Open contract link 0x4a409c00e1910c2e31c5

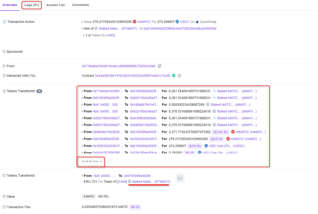coord(132,76)
